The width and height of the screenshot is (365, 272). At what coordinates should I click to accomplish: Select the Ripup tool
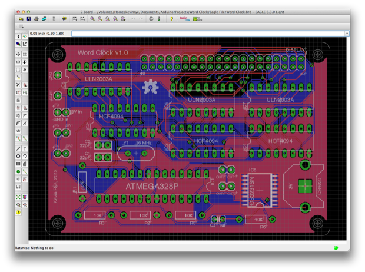point(25,138)
